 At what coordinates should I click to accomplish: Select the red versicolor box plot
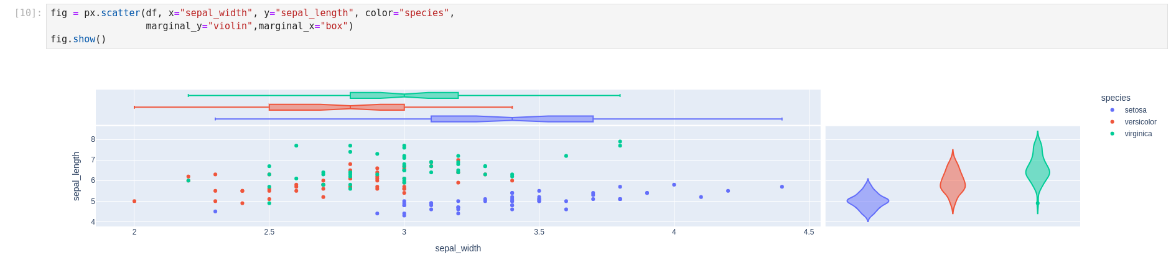336,107
